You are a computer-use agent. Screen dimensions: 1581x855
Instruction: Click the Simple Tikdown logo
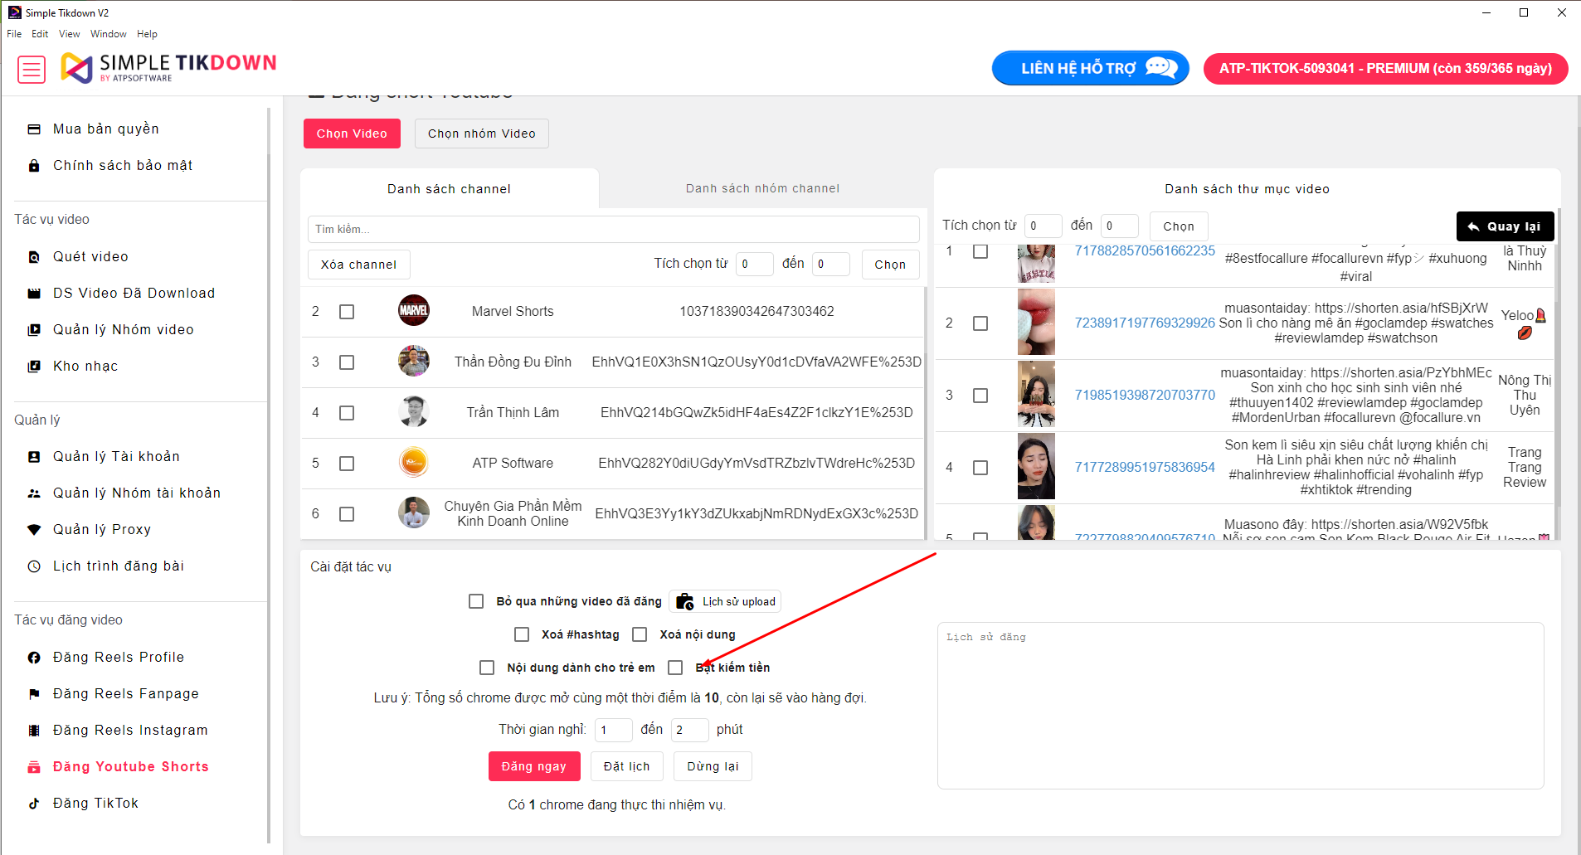click(168, 68)
